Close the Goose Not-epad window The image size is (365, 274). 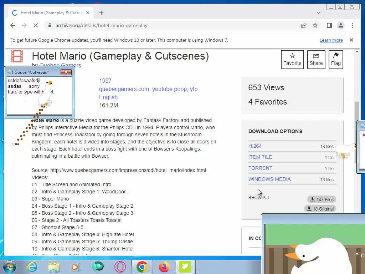[x=66, y=72]
